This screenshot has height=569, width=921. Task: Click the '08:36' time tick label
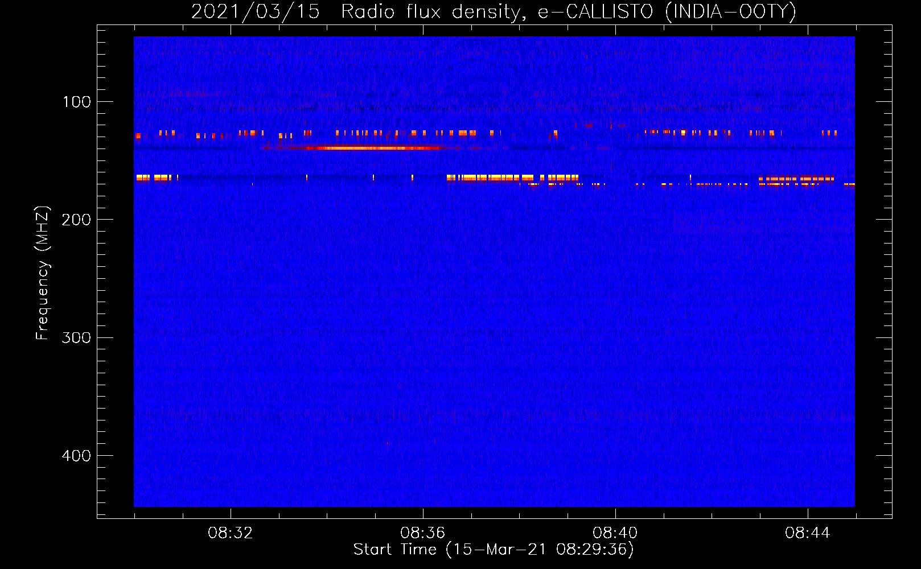tap(423, 533)
